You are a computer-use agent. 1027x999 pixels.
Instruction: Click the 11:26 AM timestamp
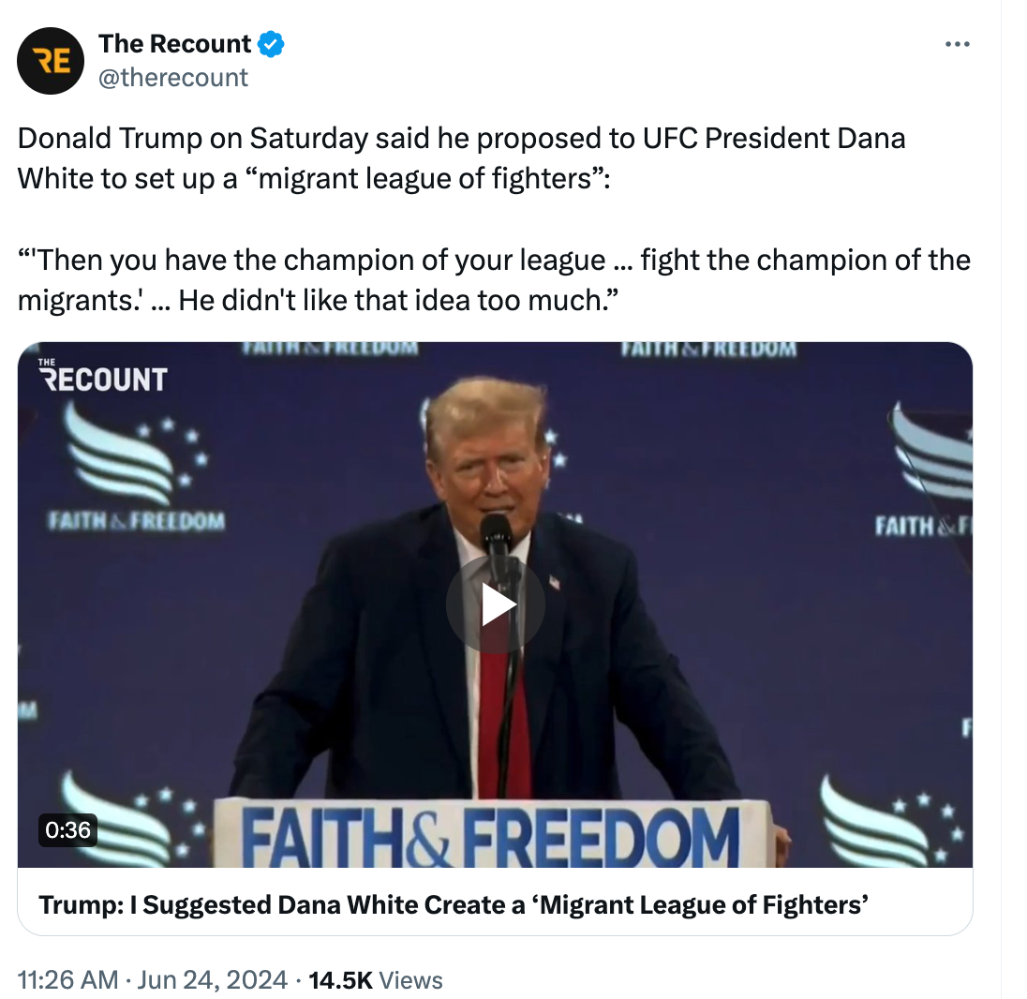click(68, 980)
